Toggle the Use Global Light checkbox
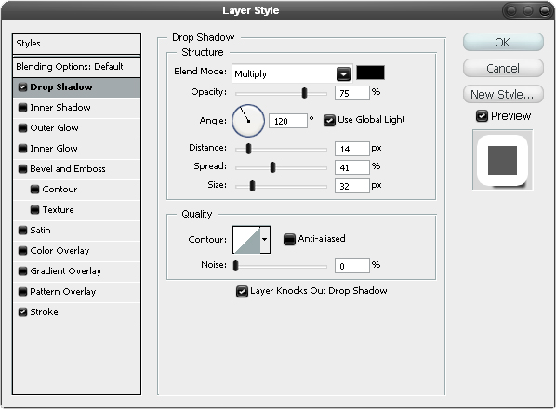This screenshot has width=556, height=409. pyautogui.click(x=329, y=121)
